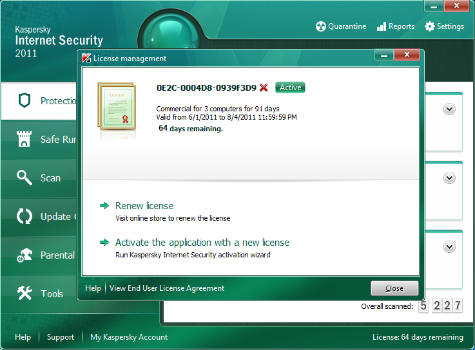The width and height of the screenshot is (475, 350).
Task: Close the main Kaspersky window
Action: point(456,6)
